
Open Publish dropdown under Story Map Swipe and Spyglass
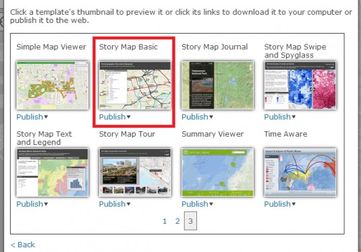click(x=280, y=117)
